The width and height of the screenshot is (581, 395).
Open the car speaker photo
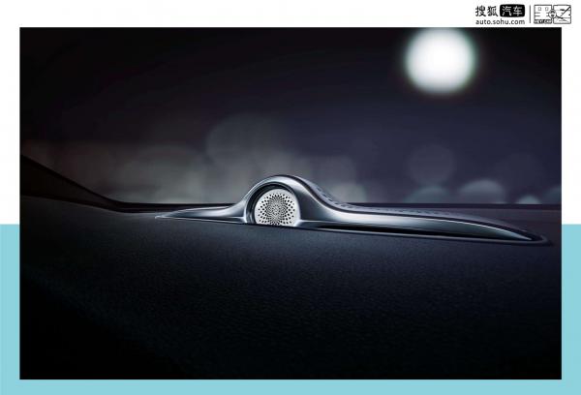point(290,203)
